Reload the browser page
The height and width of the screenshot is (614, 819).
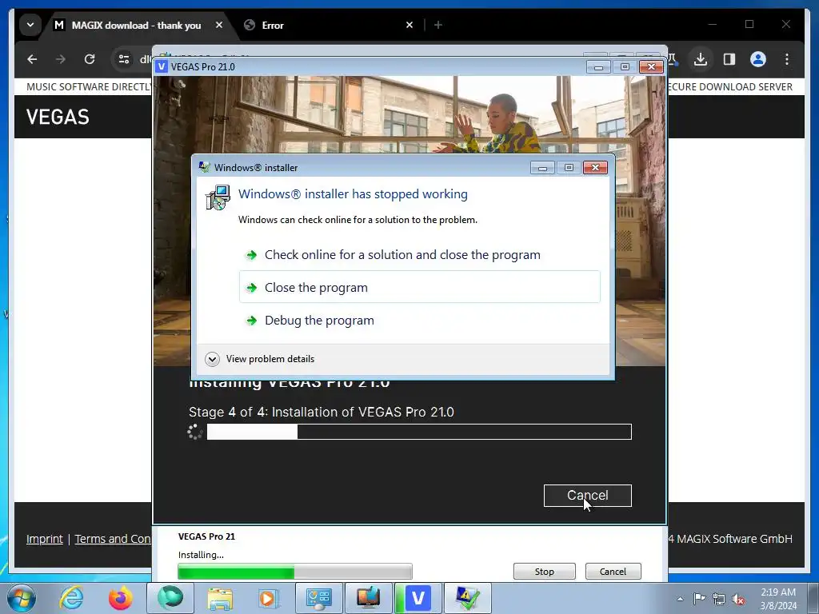click(90, 59)
